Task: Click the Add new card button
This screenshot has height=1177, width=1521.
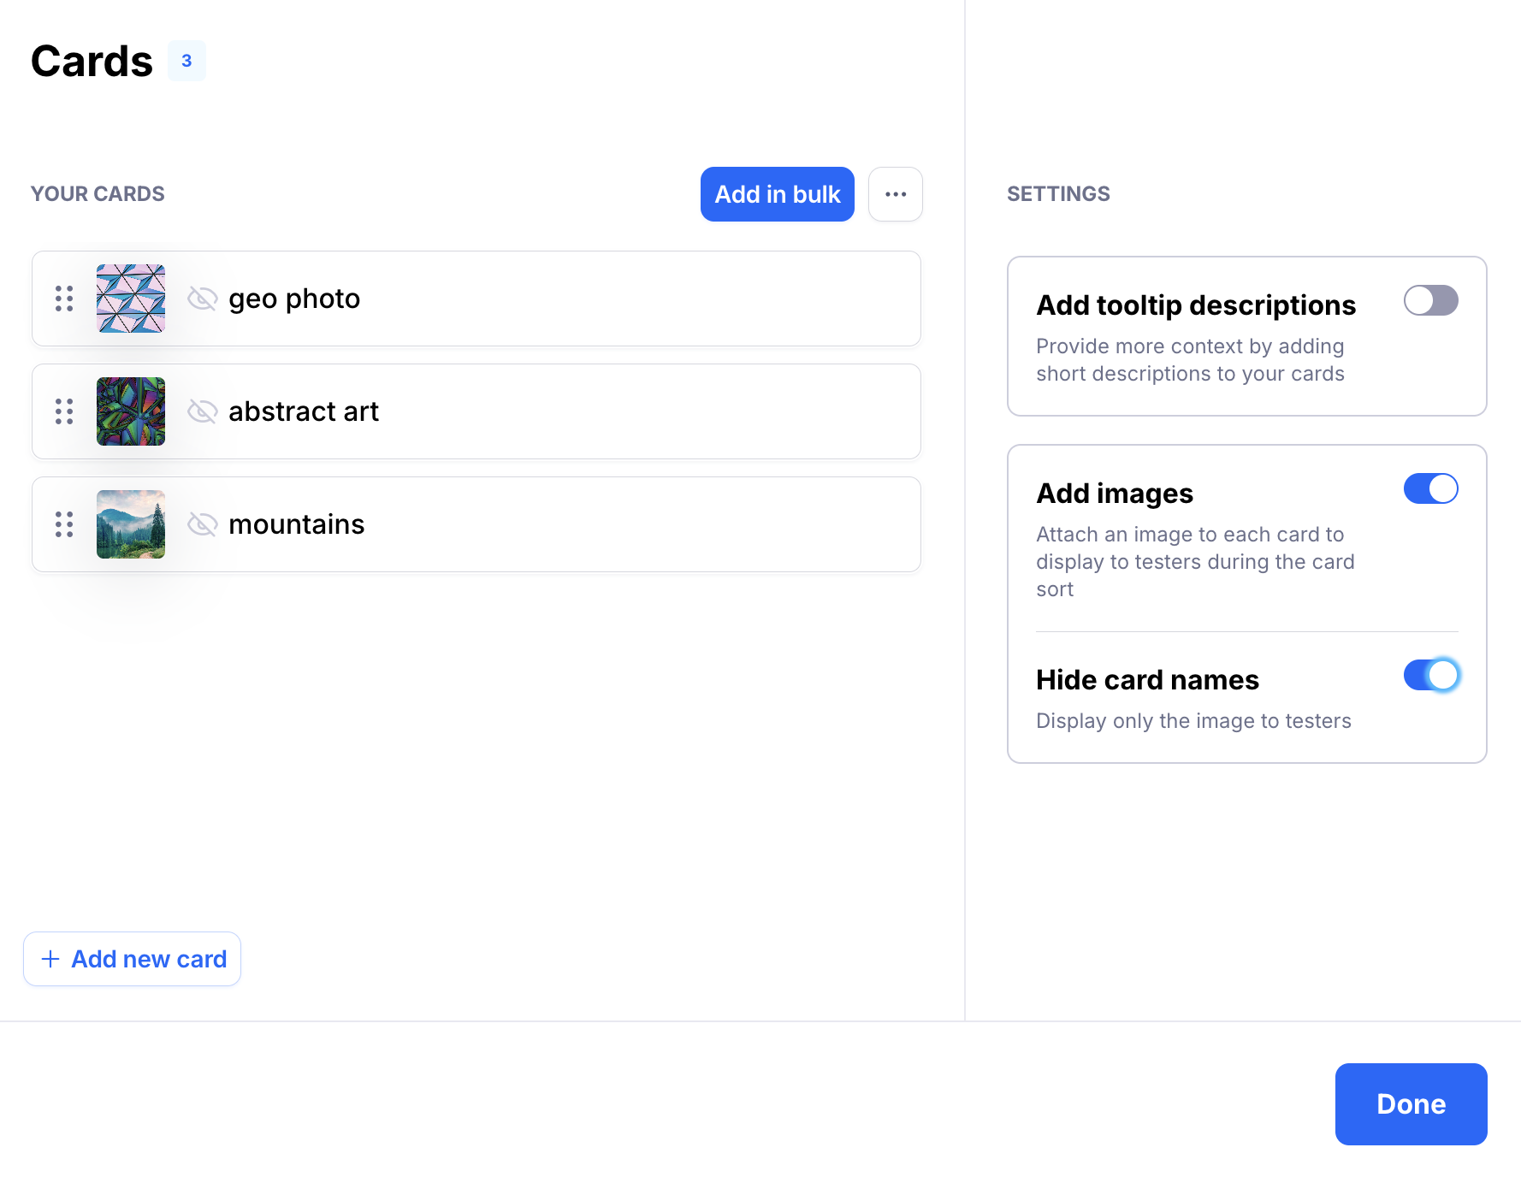Action: tap(133, 959)
